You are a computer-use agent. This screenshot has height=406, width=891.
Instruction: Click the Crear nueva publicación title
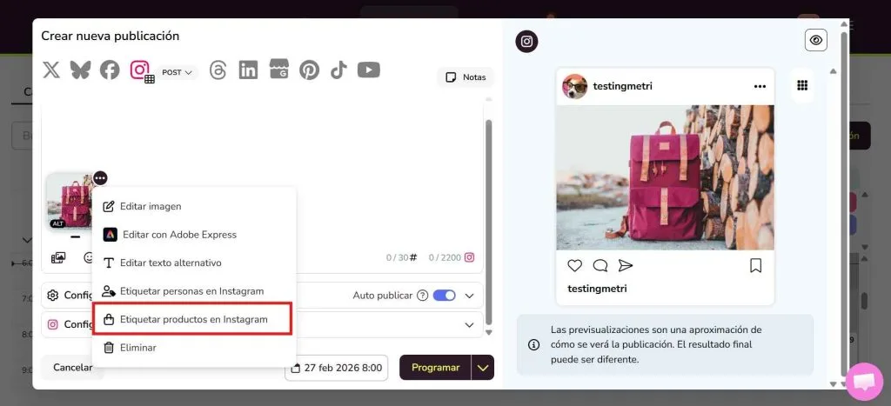tap(111, 36)
